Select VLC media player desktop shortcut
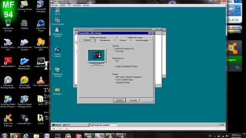246x138 pixels. [41, 81]
